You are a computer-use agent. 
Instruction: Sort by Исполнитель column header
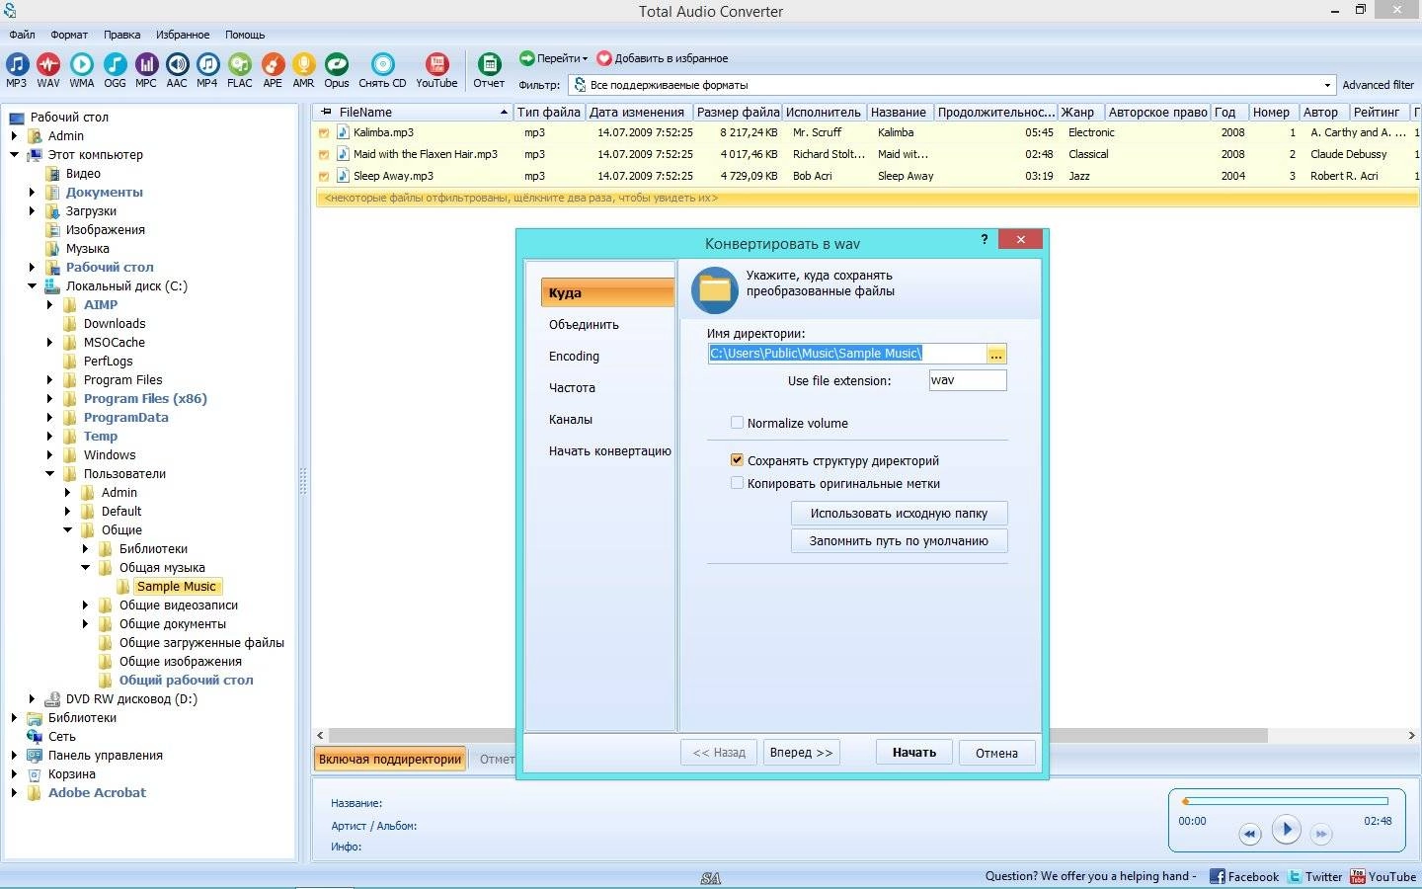point(824,112)
